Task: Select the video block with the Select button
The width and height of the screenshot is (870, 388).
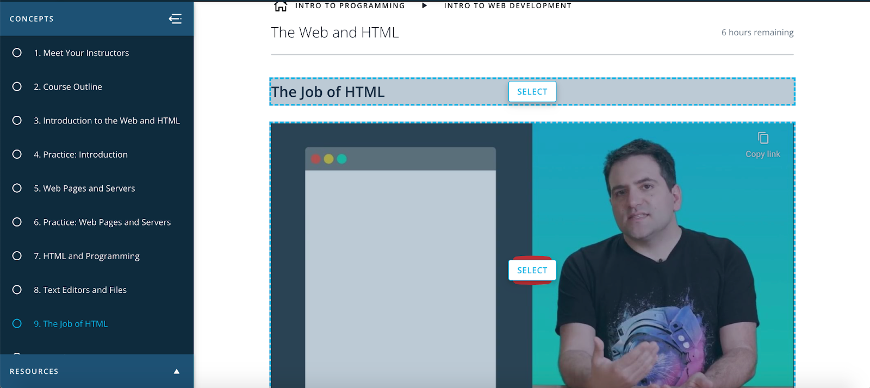Action: 532,270
